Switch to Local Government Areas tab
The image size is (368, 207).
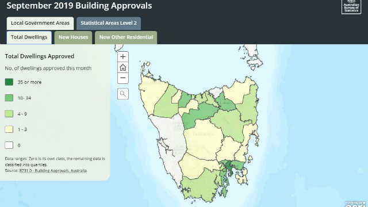(x=40, y=23)
